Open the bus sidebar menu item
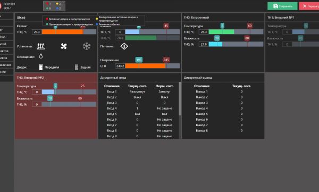This screenshot has width=319, height=192. (6, 37)
